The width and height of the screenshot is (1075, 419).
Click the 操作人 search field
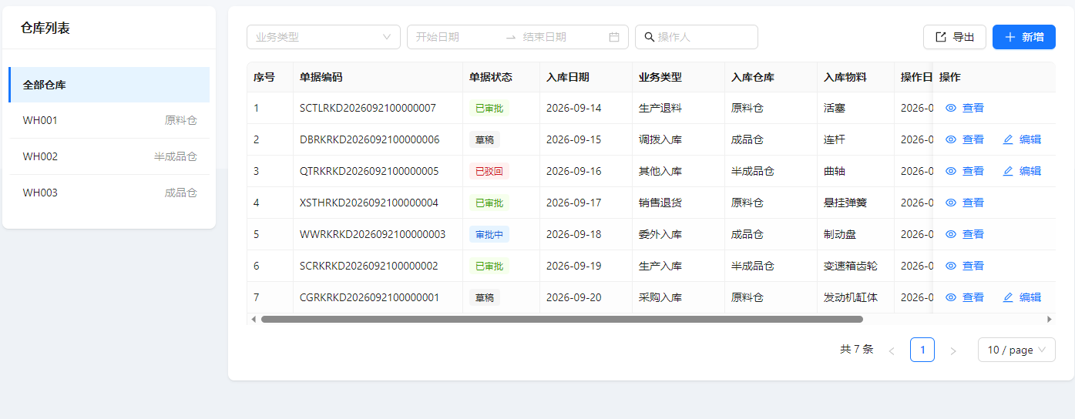pyautogui.click(x=697, y=37)
